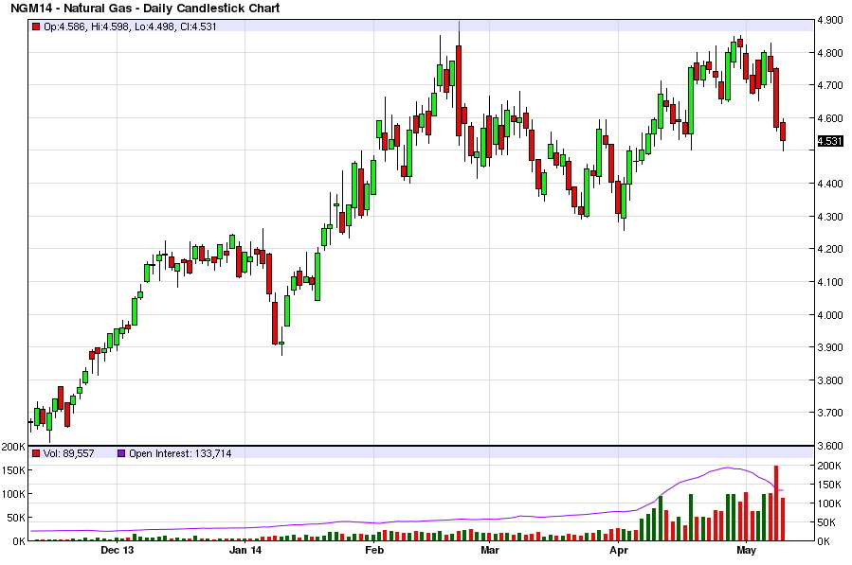The height and width of the screenshot is (565, 852).
Task: Click the 'May' date axis label
Action: click(746, 551)
